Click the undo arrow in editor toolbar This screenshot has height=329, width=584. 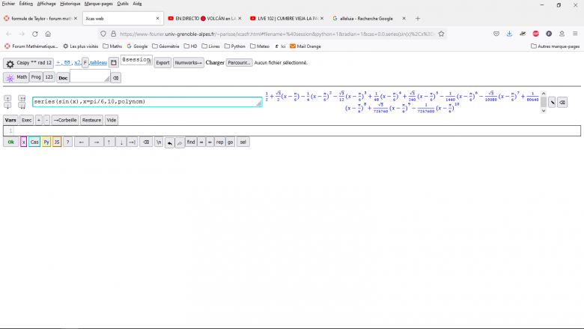(x=169, y=142)
